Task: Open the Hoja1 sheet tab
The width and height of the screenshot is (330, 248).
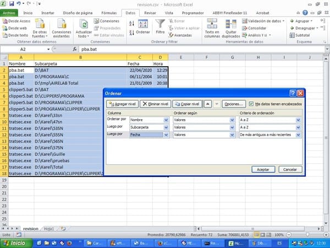Action: (50, 228)
